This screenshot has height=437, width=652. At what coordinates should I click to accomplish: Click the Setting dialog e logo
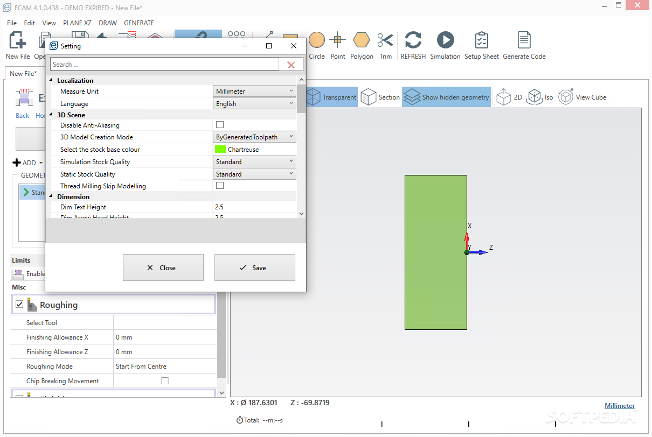tap(54, 46)
